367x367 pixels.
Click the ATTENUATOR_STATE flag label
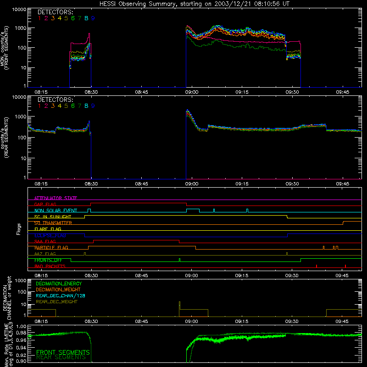coord(56,198)
